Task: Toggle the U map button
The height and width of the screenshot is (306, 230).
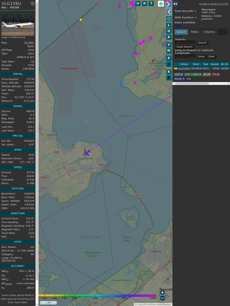Action: [138, 3]
